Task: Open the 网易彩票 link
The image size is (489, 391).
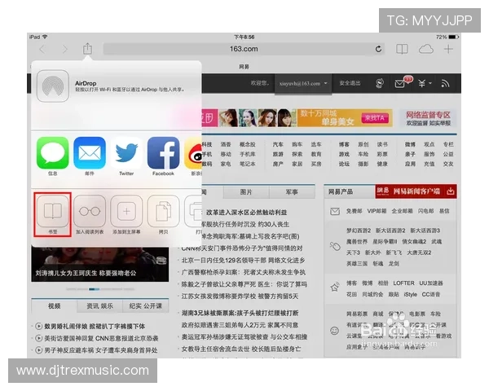Action: (x=357, y=314)
